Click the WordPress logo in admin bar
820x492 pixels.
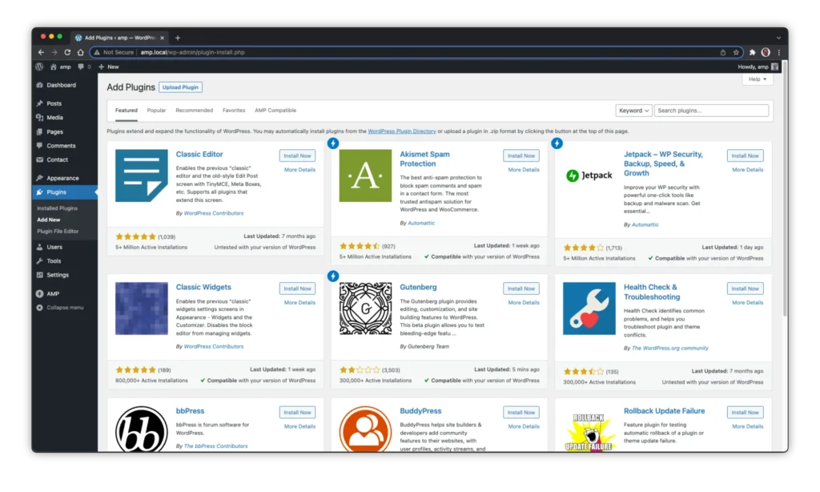coord(39,67)
